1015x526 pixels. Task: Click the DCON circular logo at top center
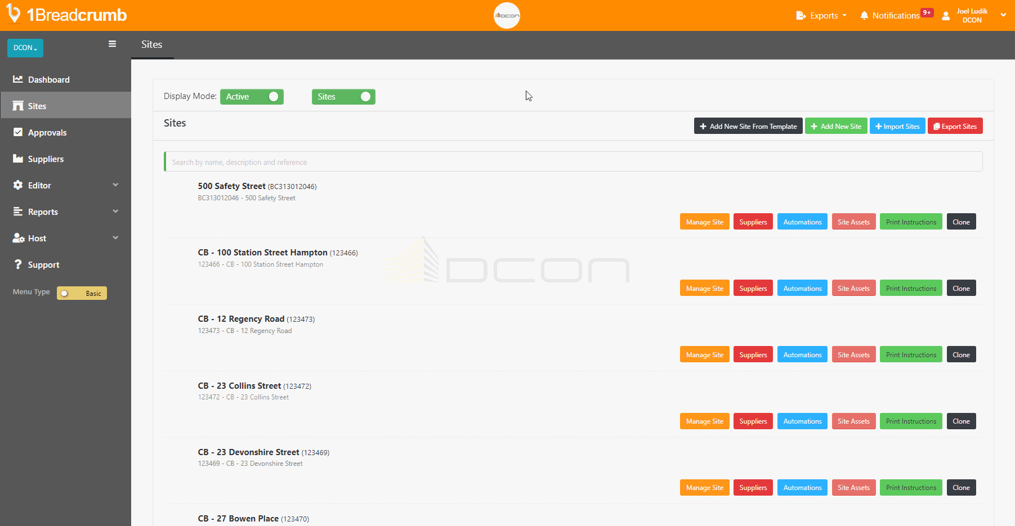pos(506,15)
